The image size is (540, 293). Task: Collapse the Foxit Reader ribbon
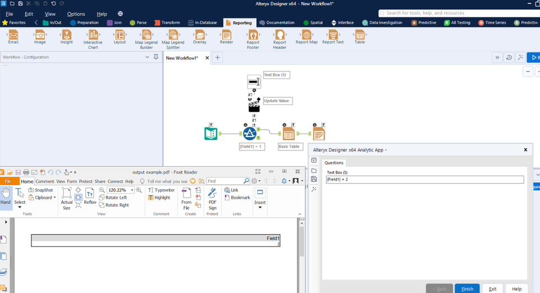[300, 214]
